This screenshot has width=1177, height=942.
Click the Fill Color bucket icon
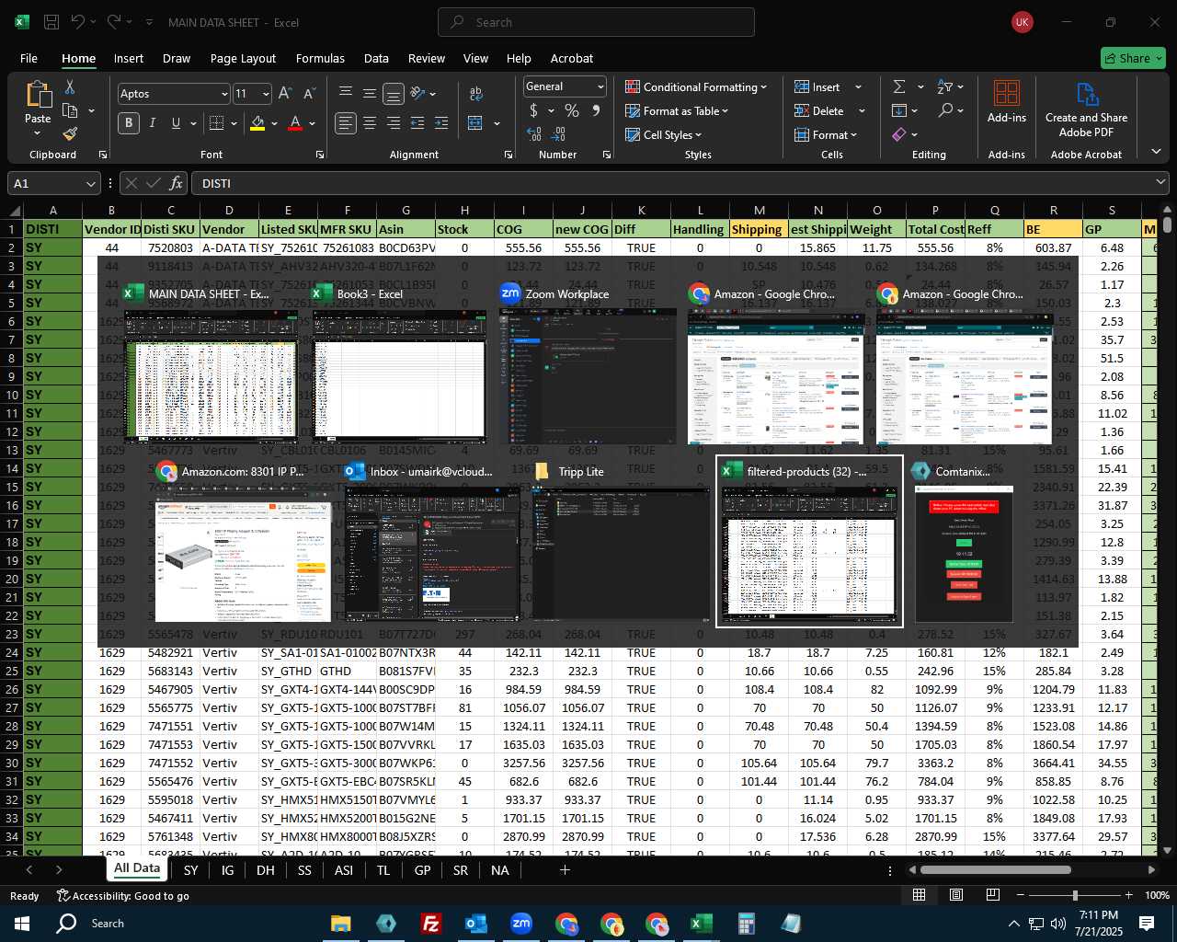[257, 123]
